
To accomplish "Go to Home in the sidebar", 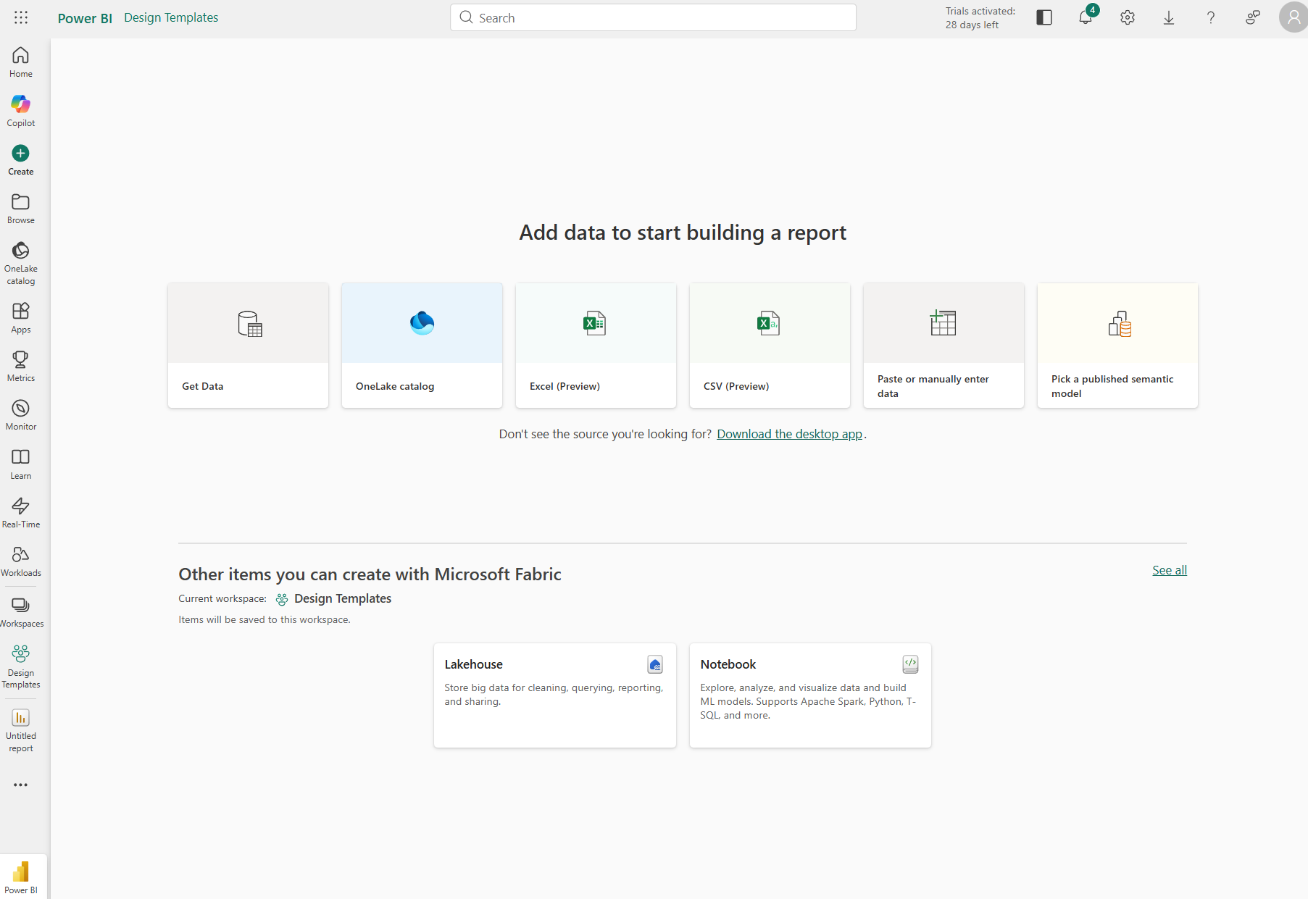I will tap(21, 62).
